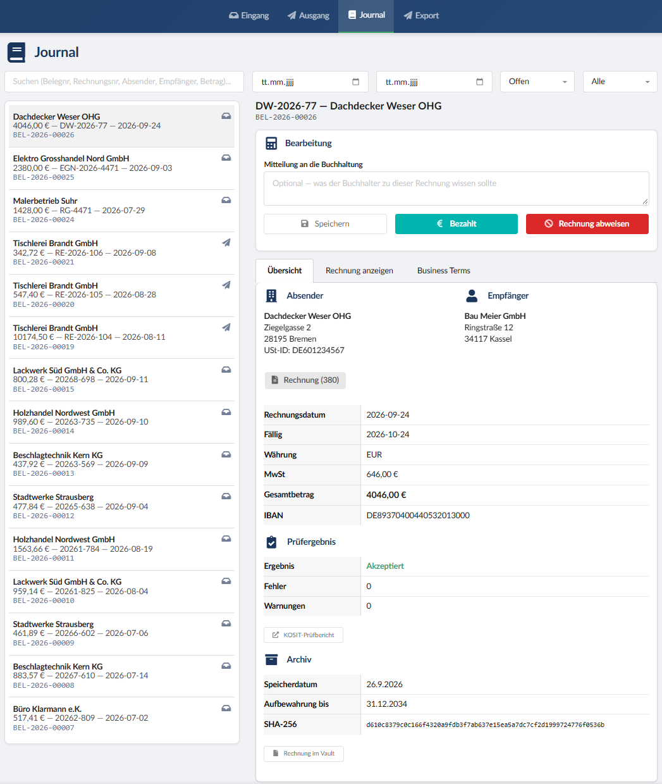This screenshot has height=784, width=662.
Task: Open calendar picker of second date field
Action: 479,82
